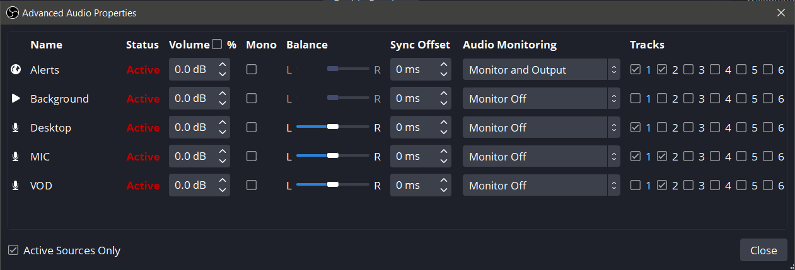The image size is (795, 270).
Task: Enable track 3 for VOD source
Action: tap(688, 186)
